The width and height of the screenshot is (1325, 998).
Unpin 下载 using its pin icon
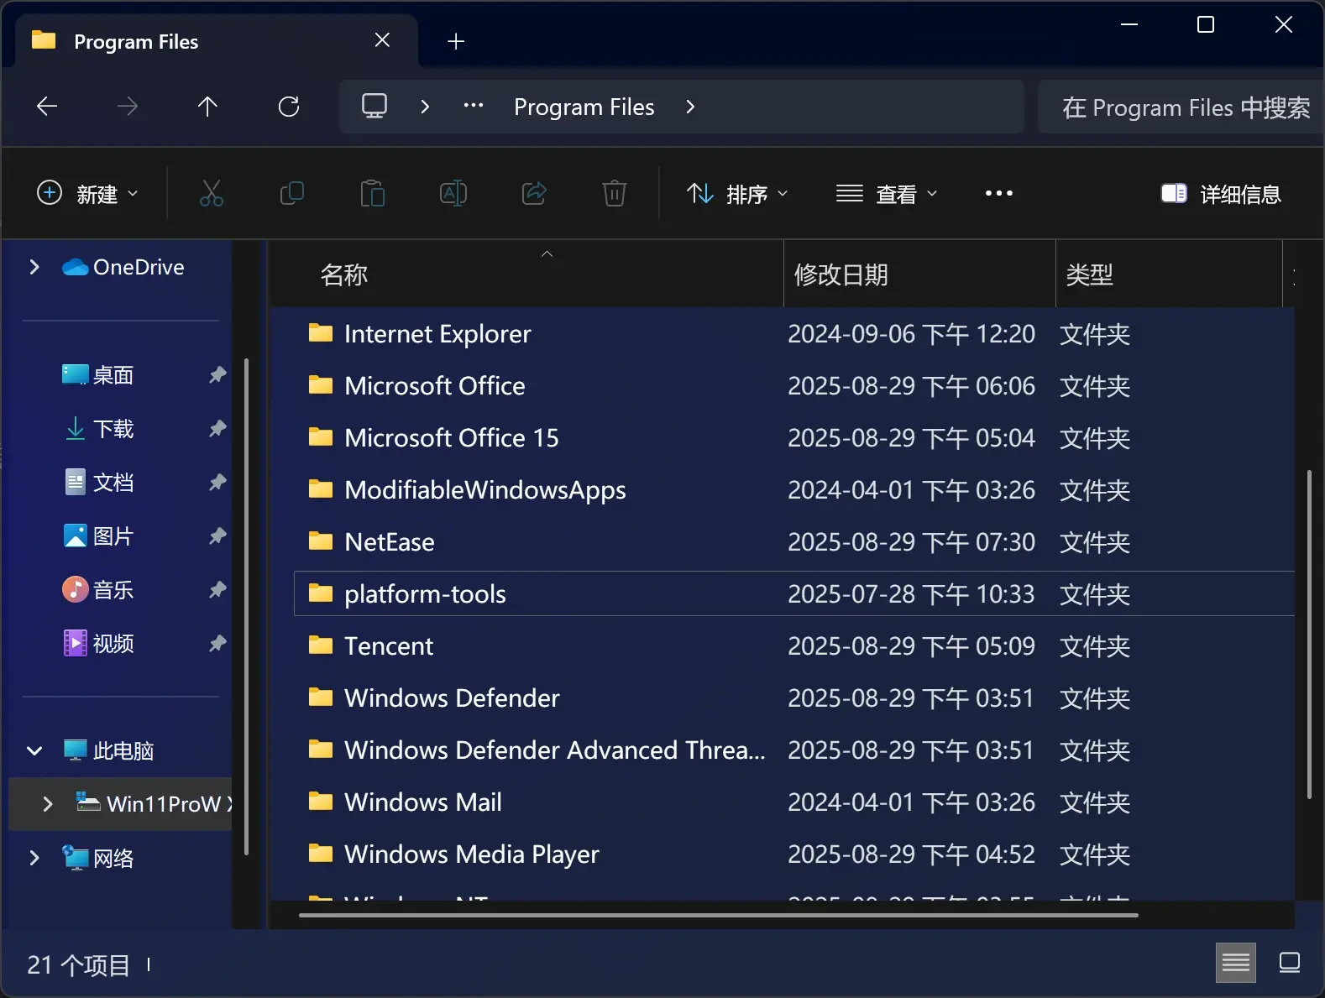point(217,428)
